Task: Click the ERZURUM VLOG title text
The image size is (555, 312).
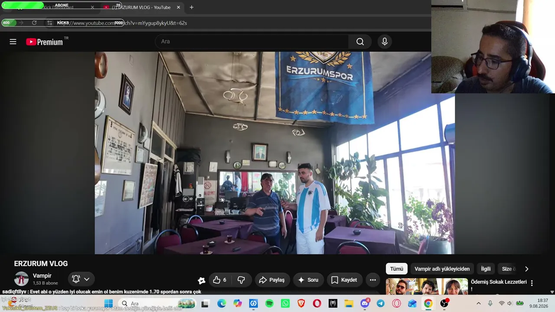Action: [41, 263]
